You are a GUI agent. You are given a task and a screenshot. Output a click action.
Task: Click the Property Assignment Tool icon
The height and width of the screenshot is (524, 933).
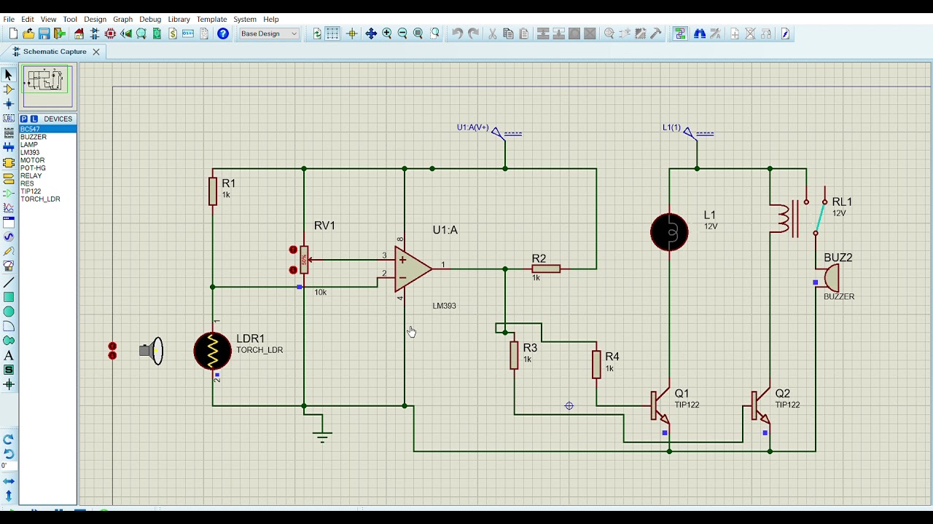[715, 33]
